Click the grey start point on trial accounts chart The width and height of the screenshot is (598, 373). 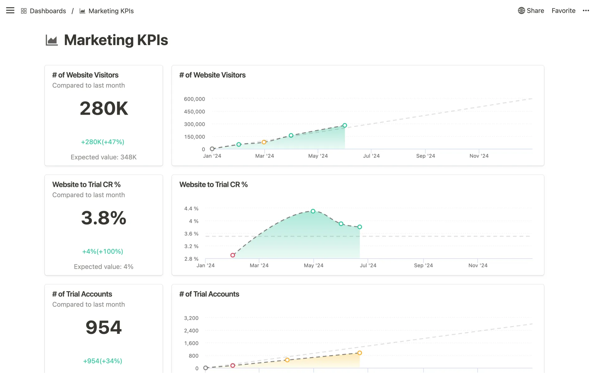pos(206,368)
